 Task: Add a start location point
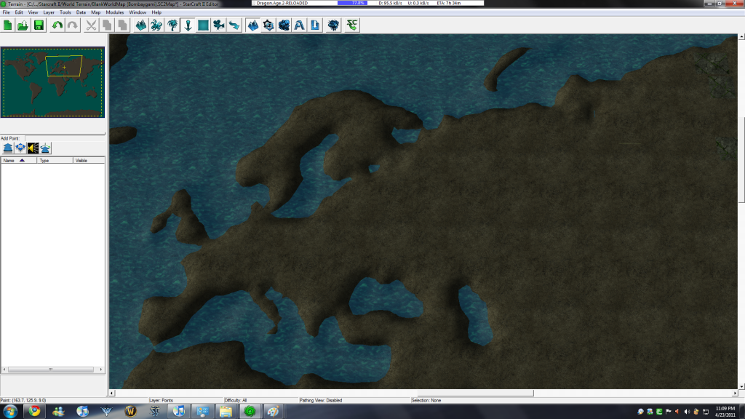[20, 148]
